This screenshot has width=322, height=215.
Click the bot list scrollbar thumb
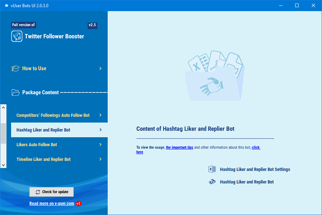click(3, 133)
